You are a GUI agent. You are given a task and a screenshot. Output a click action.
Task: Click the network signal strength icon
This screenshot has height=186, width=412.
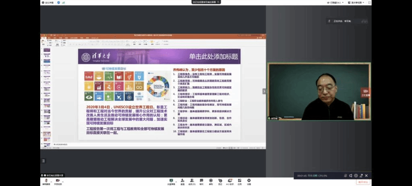pos(64,2)
